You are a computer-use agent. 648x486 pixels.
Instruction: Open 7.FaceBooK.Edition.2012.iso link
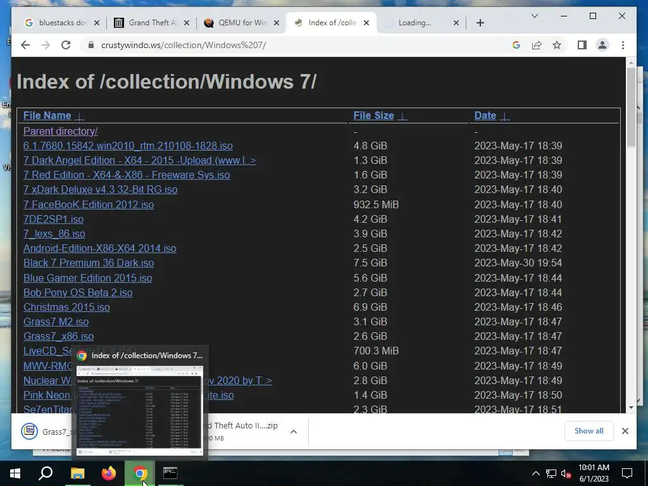89,204
